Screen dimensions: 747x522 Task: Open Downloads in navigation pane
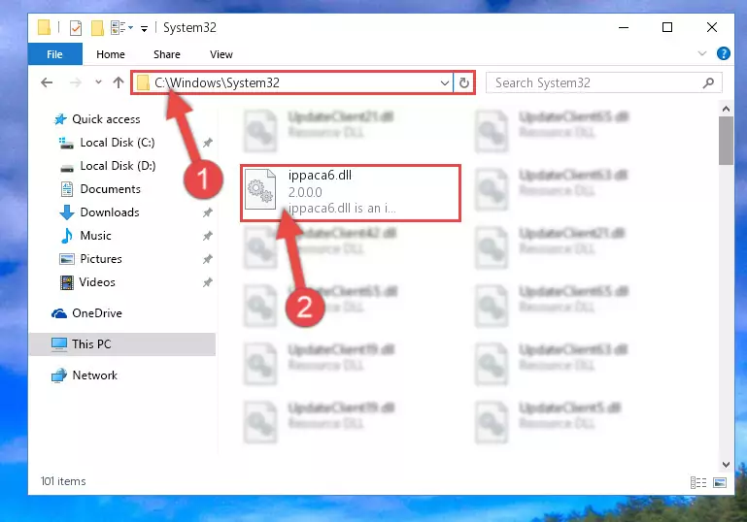click(110, 212)
